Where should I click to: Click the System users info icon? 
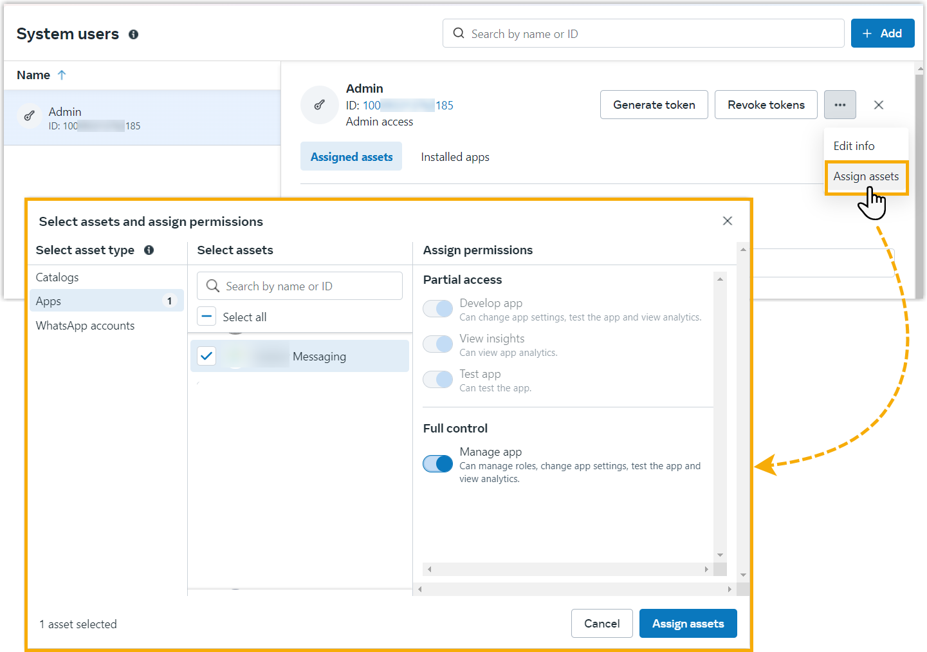coord(133,34)
